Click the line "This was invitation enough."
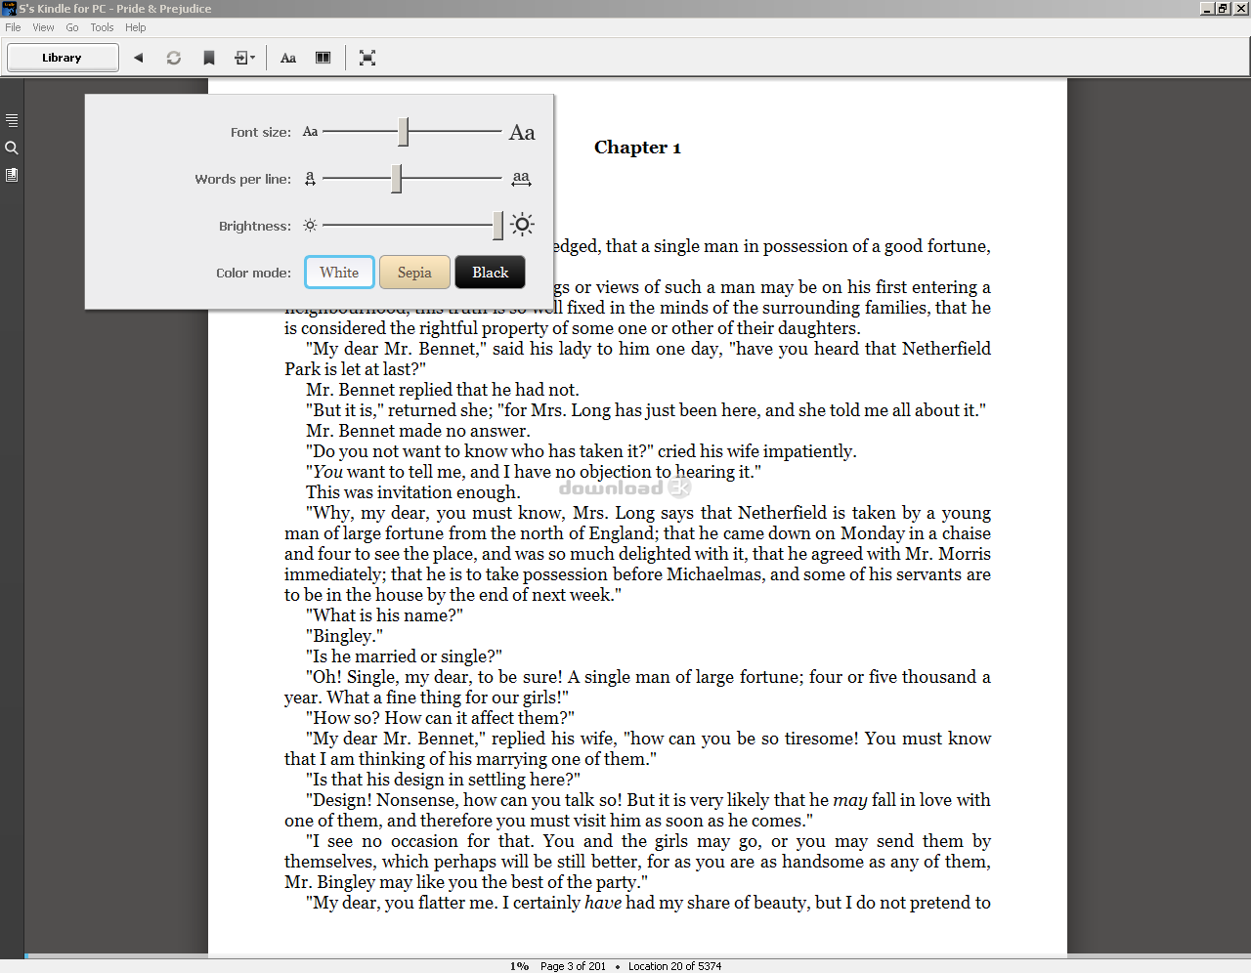The height and width of the screenshot is (973, 1251). (x=412, y=492)
